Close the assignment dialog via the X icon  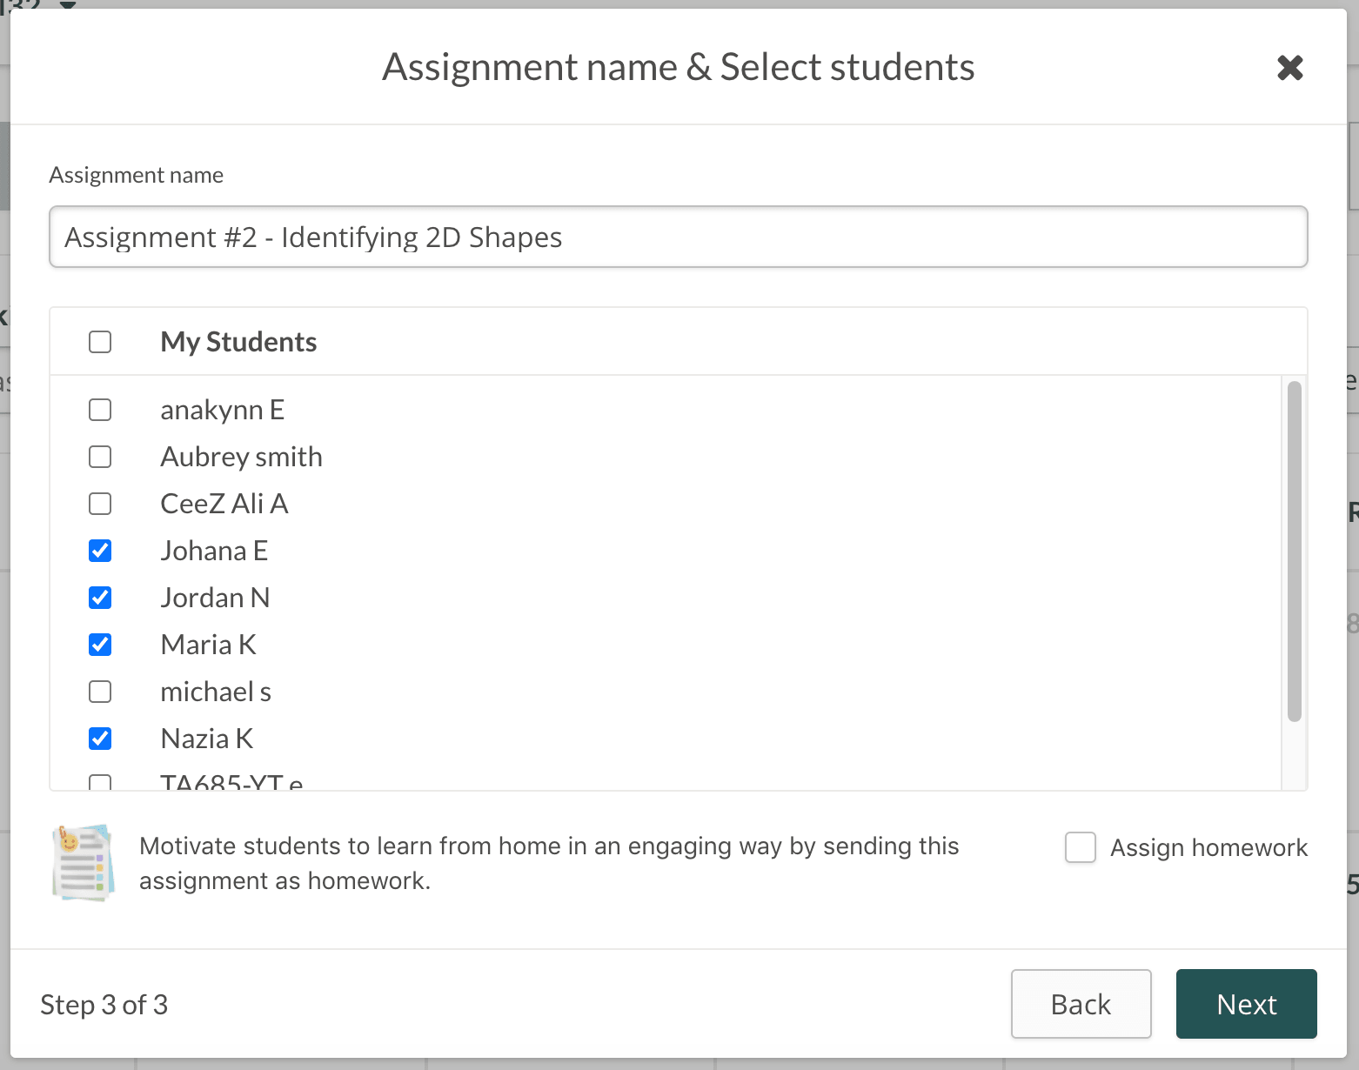coord(1290,67)
